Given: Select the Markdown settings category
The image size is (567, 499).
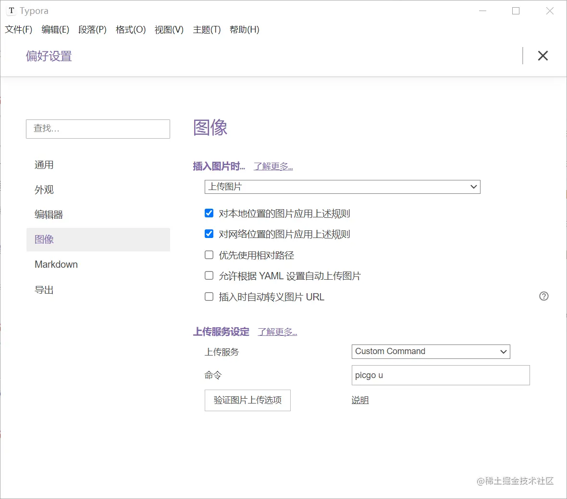Looking at the screenshot, I should coord(98,264).
